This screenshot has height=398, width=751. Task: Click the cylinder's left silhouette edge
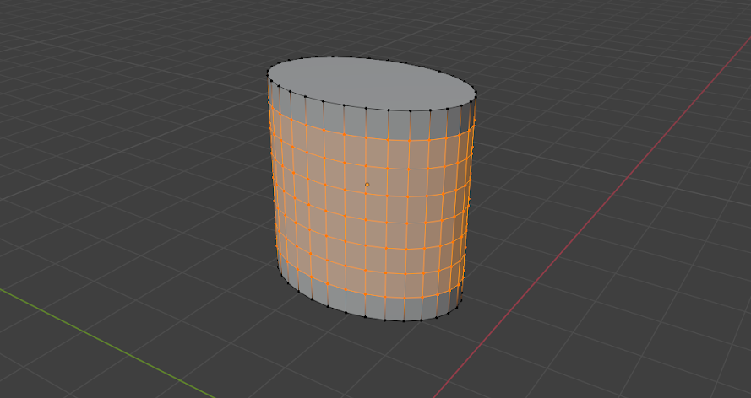pyautogui.click(x=272, y=186)
